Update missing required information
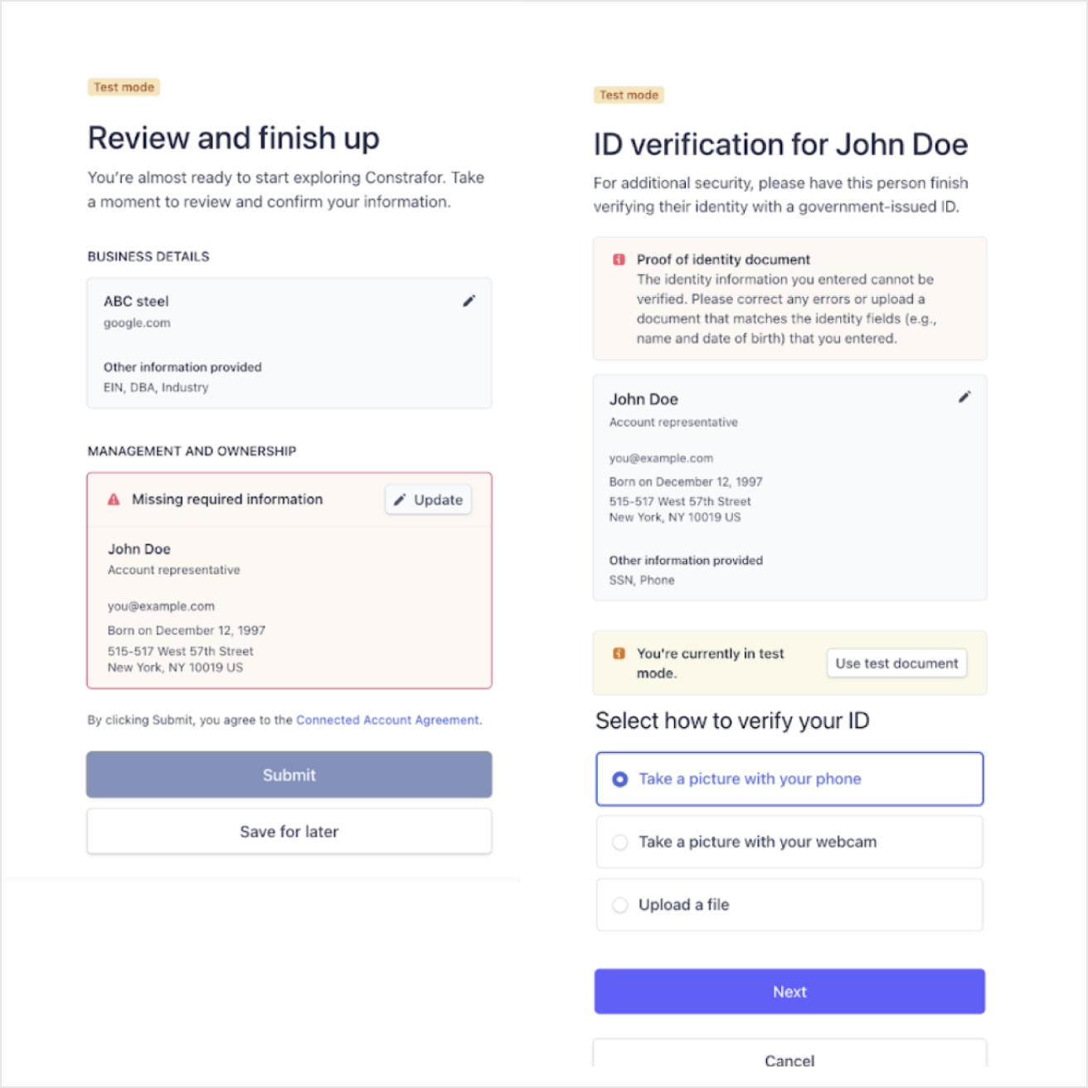 [429, 499]
